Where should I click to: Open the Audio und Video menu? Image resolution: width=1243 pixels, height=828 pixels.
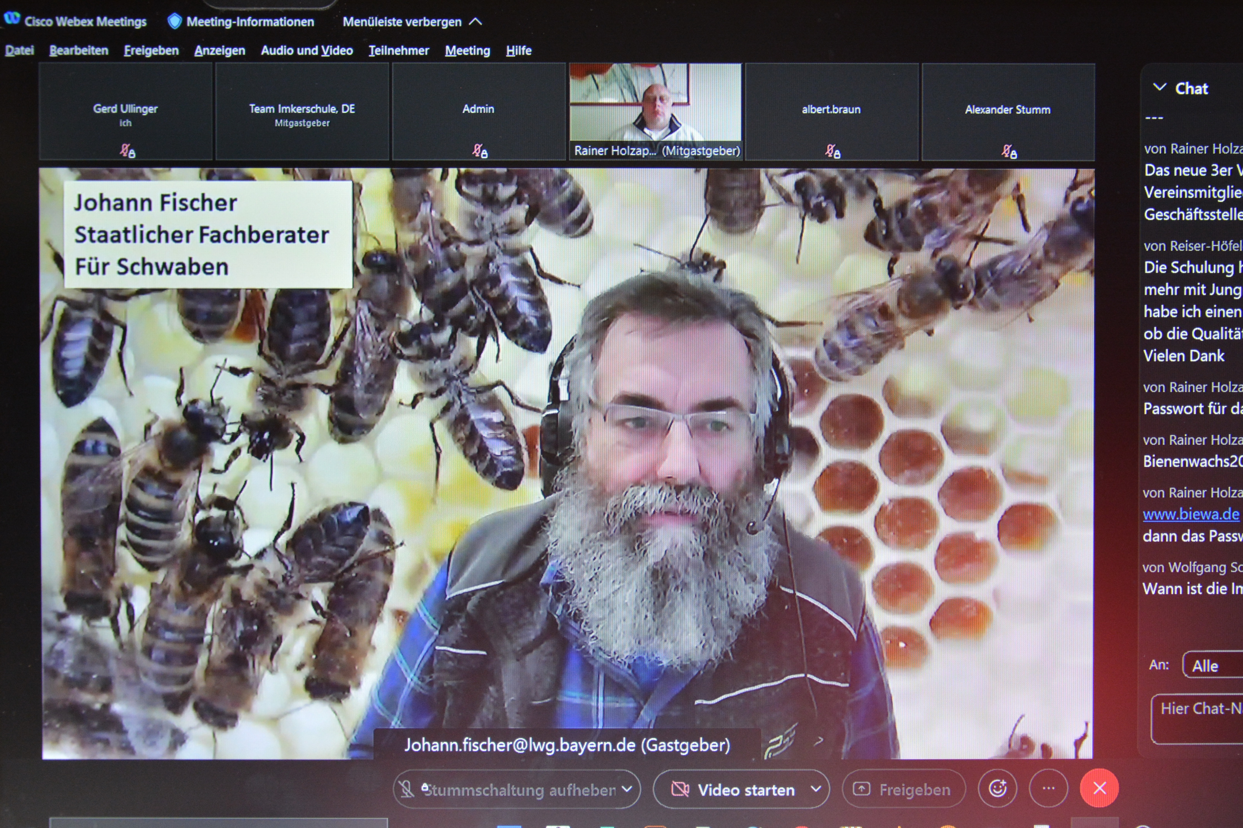pyautogui.click(x=307, y=51)
